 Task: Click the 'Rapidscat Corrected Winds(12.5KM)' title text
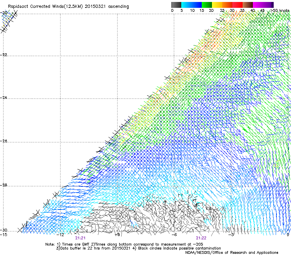[x=45, y=7]
